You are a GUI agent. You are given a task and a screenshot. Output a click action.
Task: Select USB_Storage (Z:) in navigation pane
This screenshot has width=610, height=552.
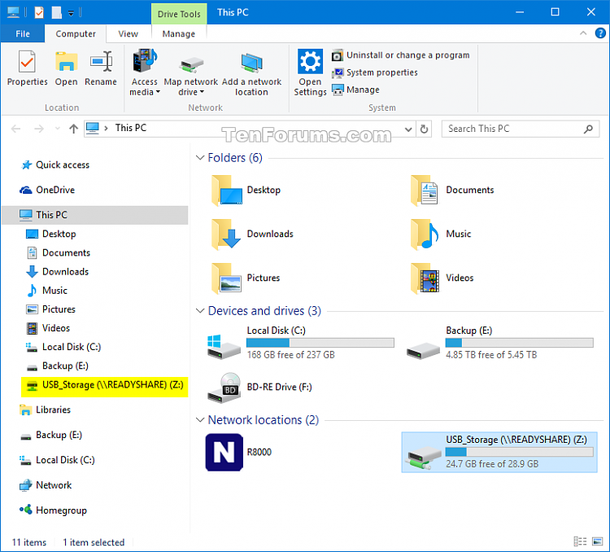105,387
